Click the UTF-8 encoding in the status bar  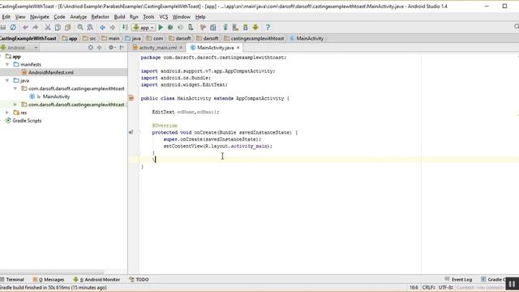coord(445,287)
